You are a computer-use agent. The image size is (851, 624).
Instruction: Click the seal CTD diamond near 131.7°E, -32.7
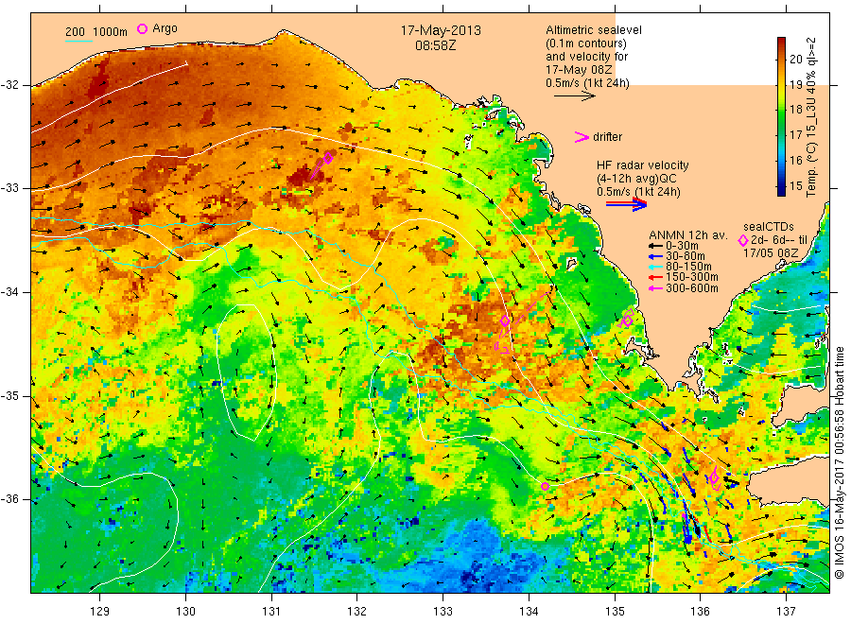coord(328,159)
